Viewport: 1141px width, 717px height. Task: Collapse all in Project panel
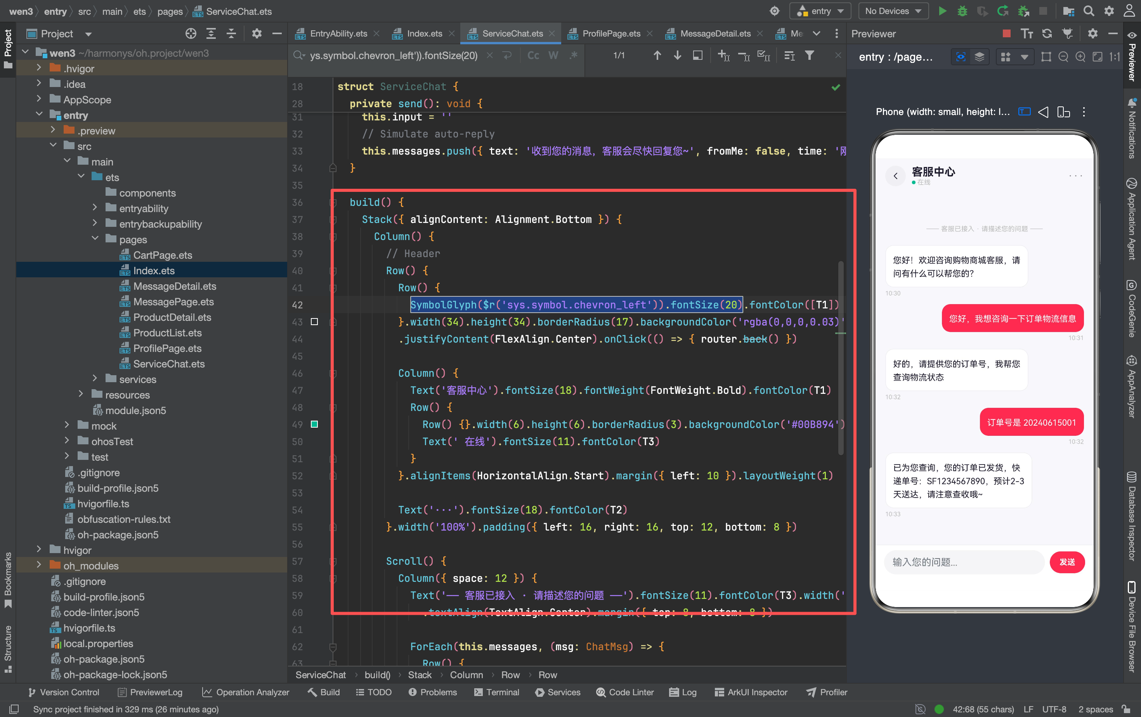(231, 33)
